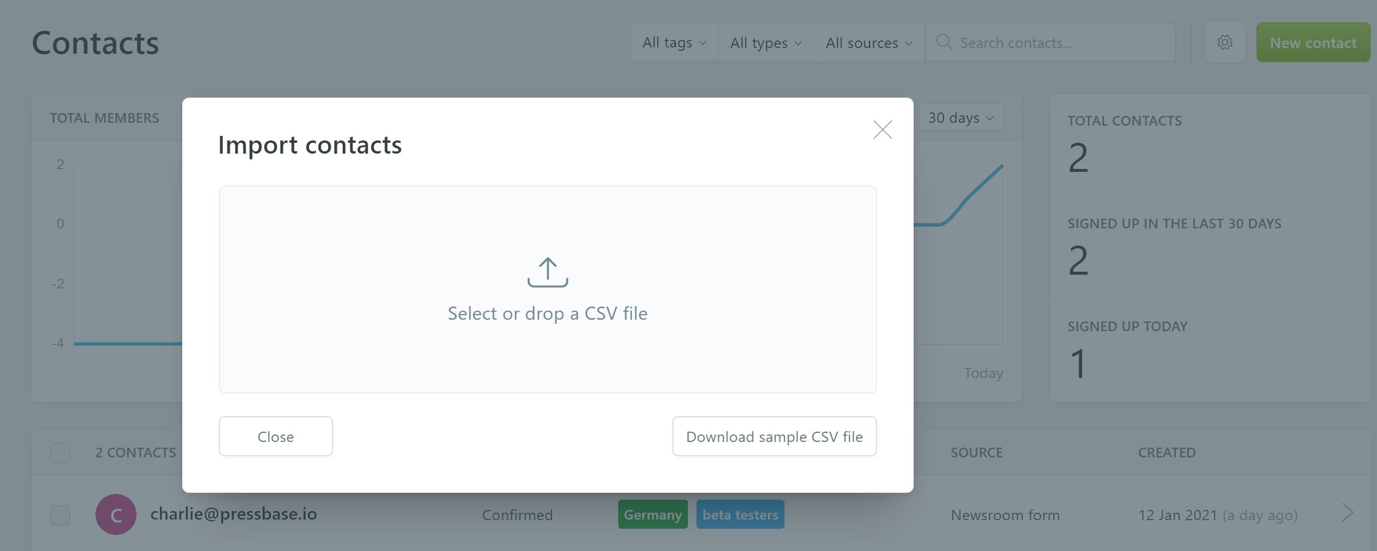The width and height of the screenshot is (1377, 551).
Task: Click the SIGNED UP TODAY label
Action: point(1127,327)
